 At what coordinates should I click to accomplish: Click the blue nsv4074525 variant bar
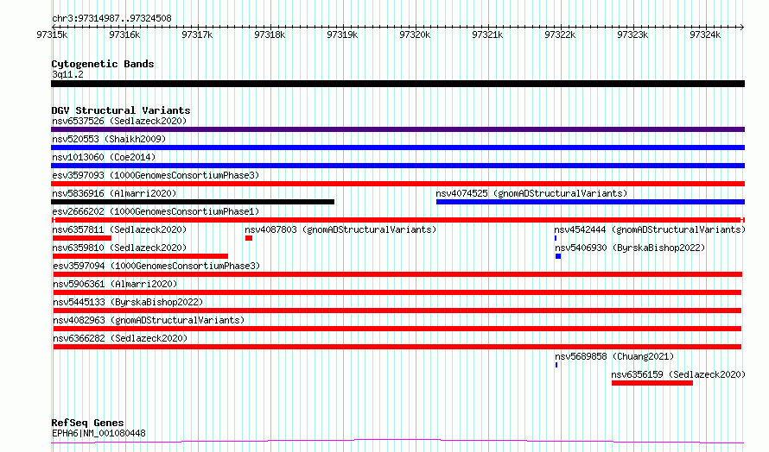[x=590, y=202]
